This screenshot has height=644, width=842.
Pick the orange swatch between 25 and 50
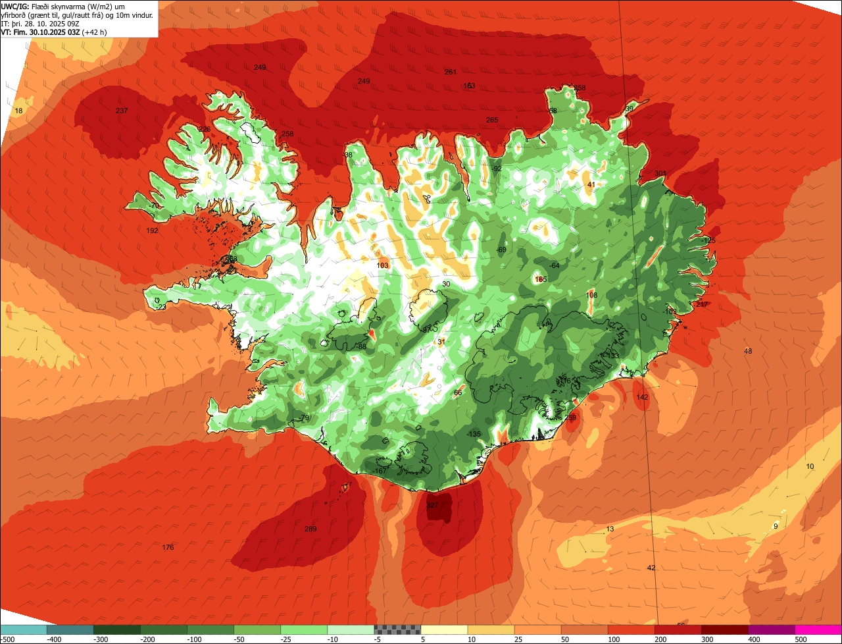tap(537, 630)
